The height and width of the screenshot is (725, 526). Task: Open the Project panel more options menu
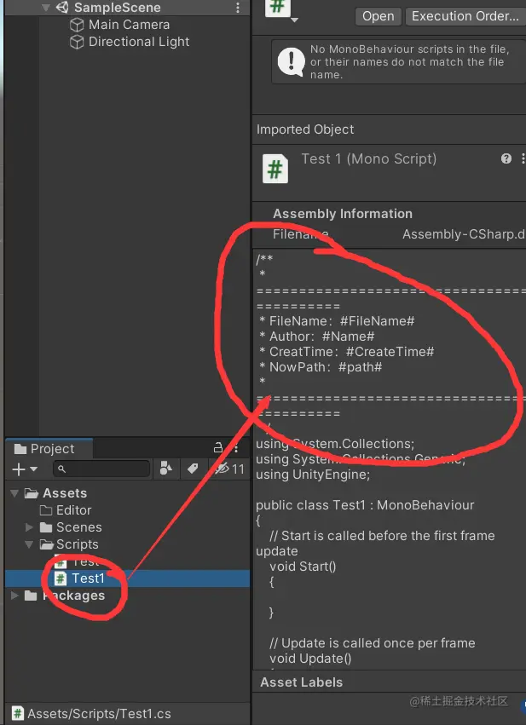click(236, 448)
